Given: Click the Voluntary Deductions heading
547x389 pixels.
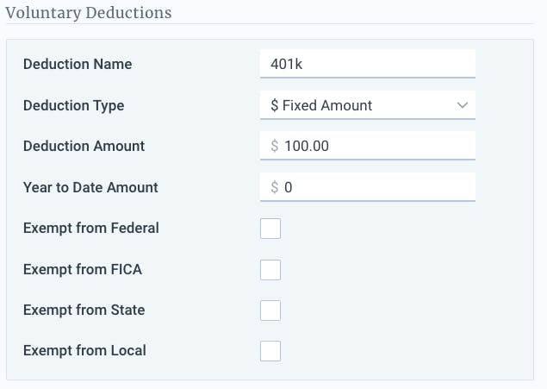Looking at the screenshot, I should [x=89, y=12].
